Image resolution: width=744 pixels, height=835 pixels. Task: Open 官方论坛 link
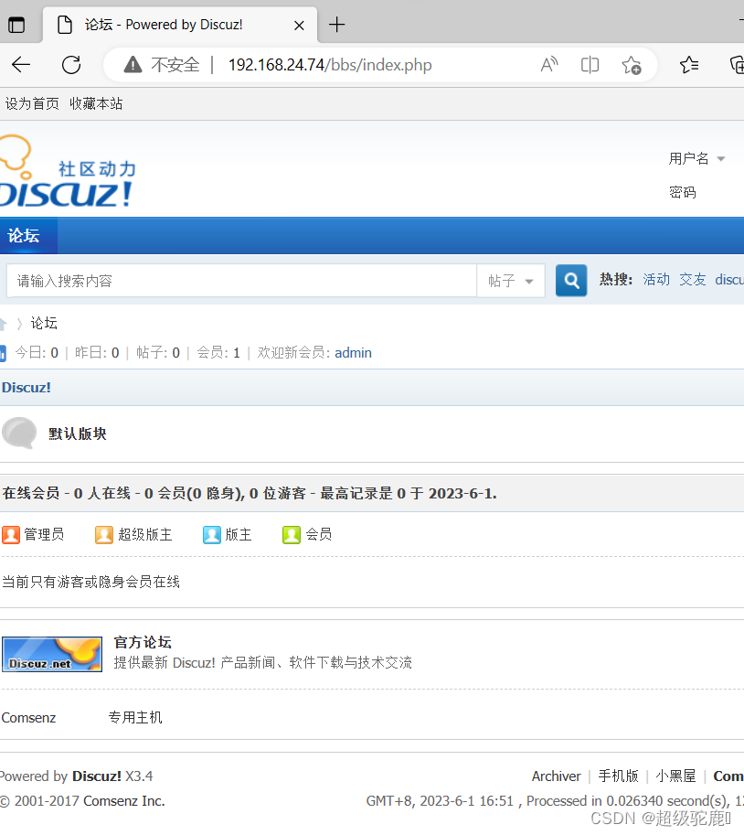pyautogui.click(x=143, y=642)
